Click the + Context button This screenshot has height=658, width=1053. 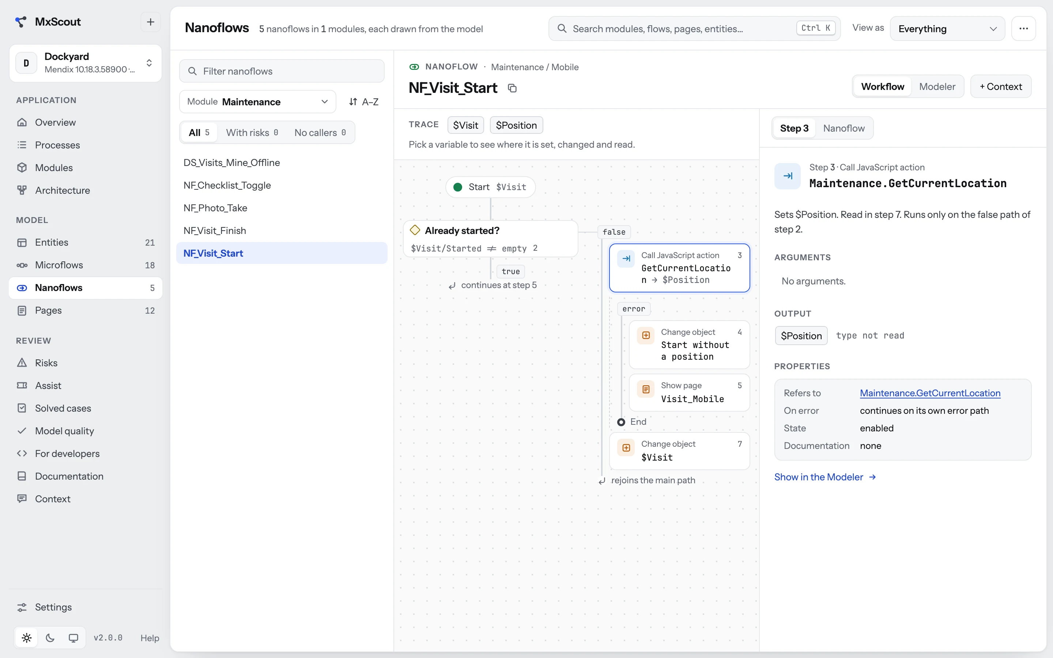click(x=1001, y=87)
